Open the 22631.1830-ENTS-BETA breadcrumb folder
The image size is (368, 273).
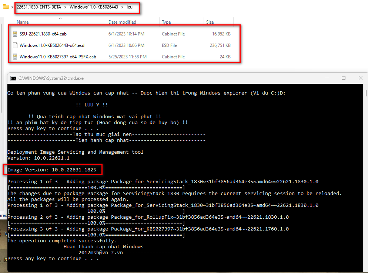tap(39, 7)
